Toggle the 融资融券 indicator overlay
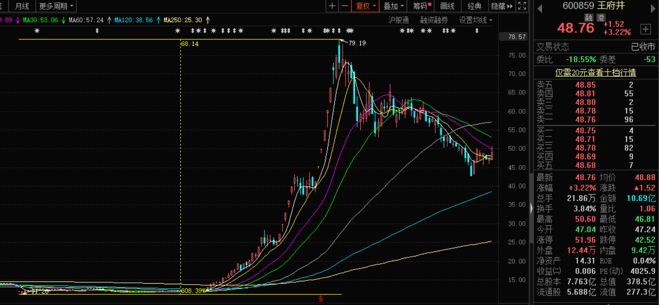This screenshot has width=659, height=305. (x=434, y=20)
